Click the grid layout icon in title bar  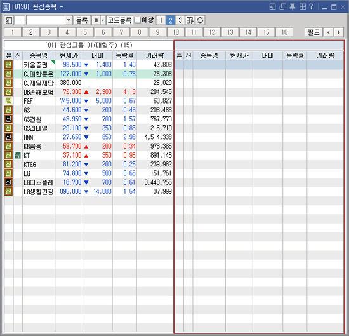pyautogui.click(x=303, y=7)
